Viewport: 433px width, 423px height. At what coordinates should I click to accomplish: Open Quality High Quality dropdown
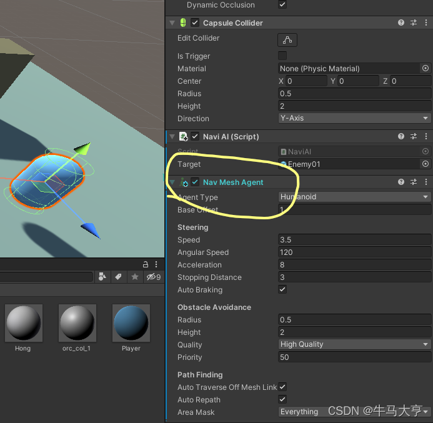click(x=354, y=344)
